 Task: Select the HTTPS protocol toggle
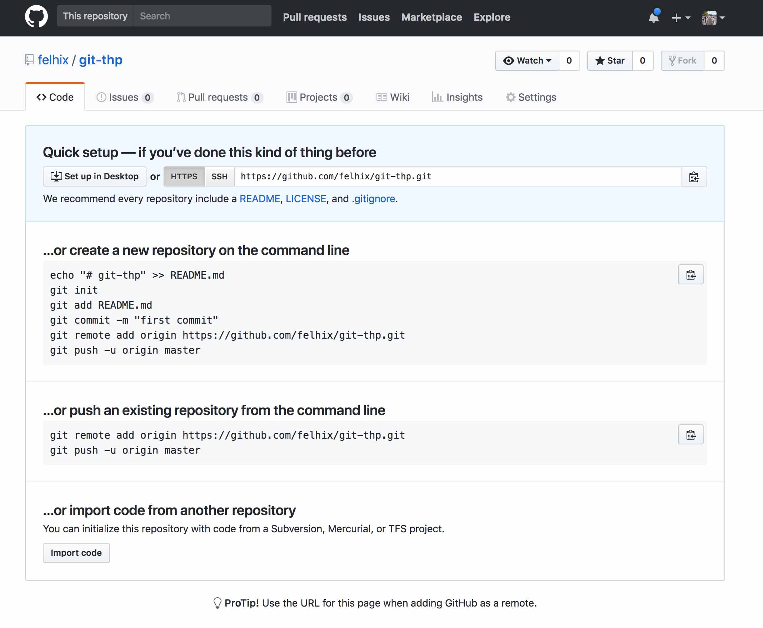point(184,176)
